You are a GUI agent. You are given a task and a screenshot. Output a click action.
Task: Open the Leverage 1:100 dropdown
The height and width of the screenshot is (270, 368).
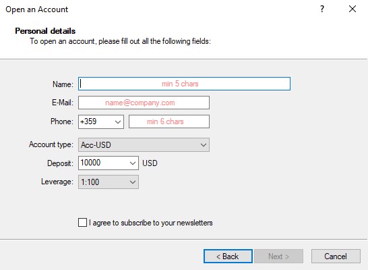pyautogui.click(x=109, y=182)
